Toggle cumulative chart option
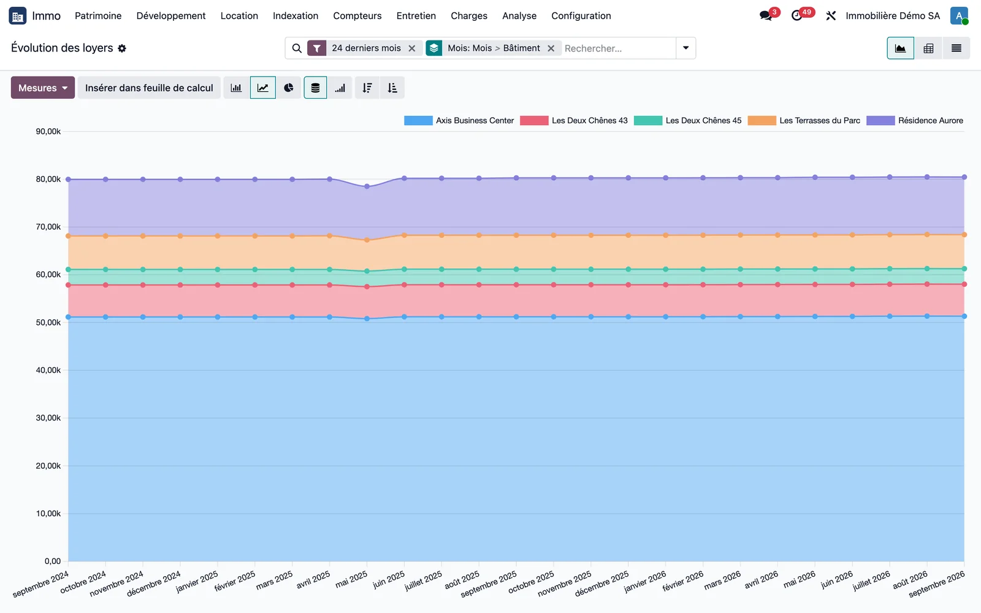 point(340,88)
